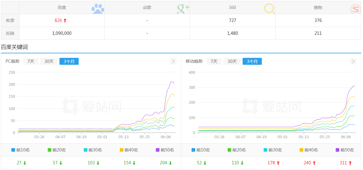Click the Google plus icon

[183, 9]
